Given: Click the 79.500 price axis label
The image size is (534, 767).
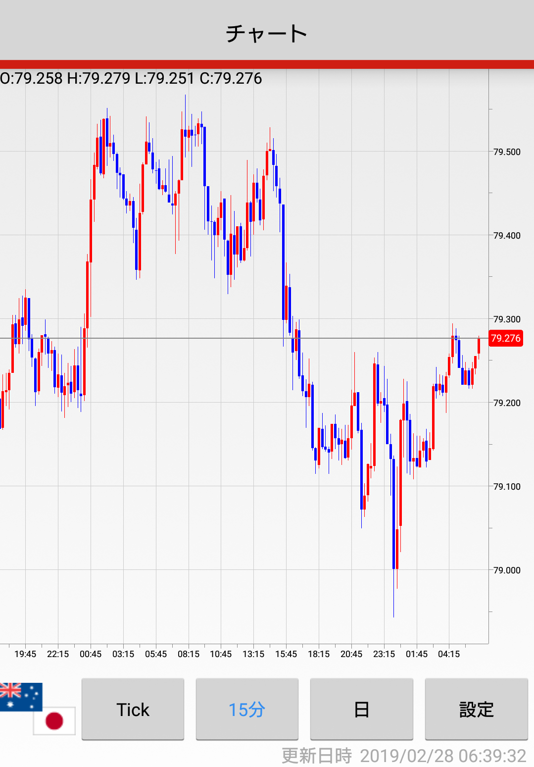Looking at the screenshot, I should pos(507,152).
